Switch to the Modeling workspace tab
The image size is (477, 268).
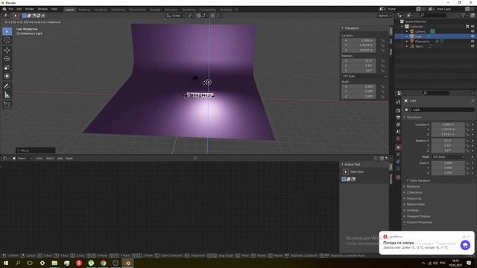[84, 10]
